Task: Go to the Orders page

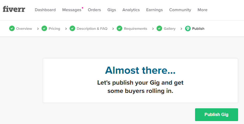Action: [x=94, y=10]
